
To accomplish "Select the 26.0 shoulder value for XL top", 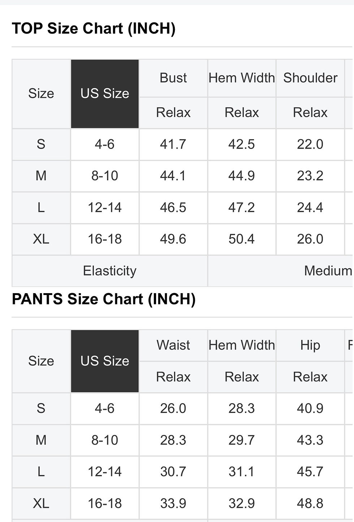I will 310,239.
